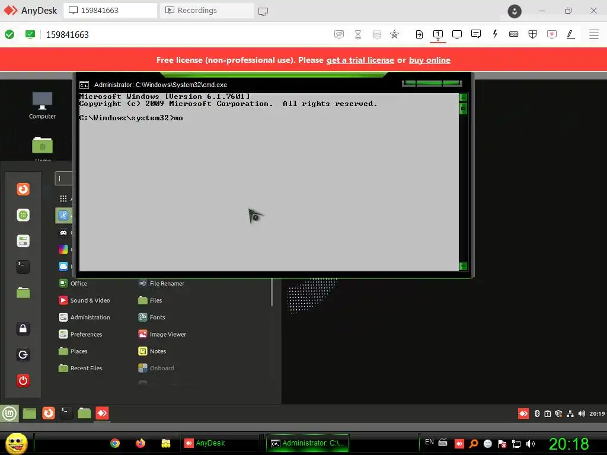This screenshot has width=607, height=455.
Task: Click the cmd.exe title bar system icon
Action: [84, 85]
